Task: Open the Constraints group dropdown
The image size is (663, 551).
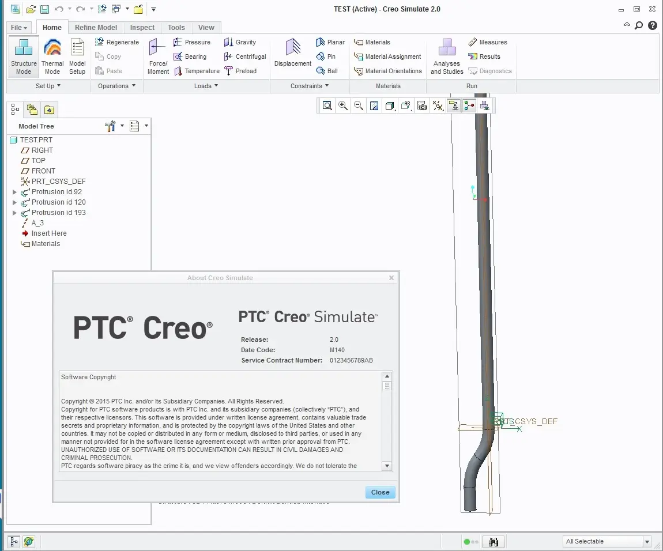Action: [310, 86]
